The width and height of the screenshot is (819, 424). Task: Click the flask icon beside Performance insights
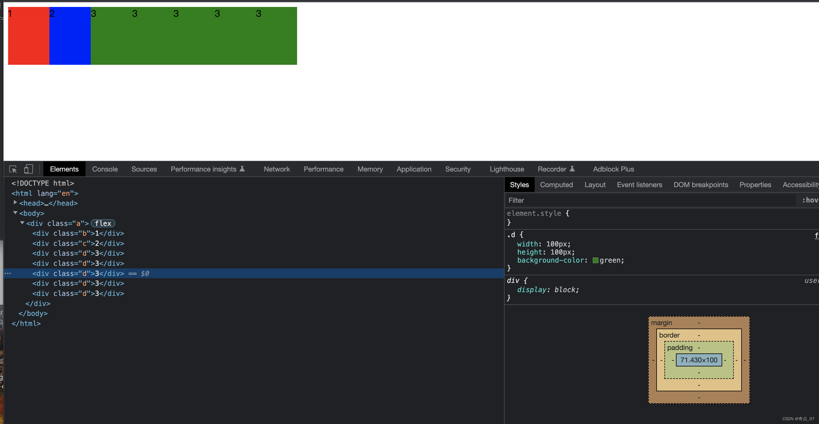pos(242,169)
